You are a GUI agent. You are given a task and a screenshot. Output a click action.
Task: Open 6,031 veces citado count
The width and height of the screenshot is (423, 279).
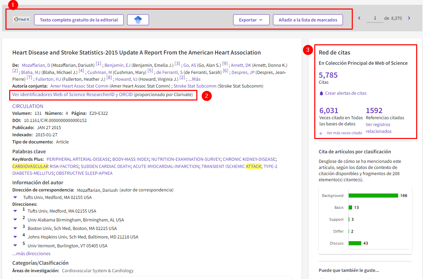(329, 110)
